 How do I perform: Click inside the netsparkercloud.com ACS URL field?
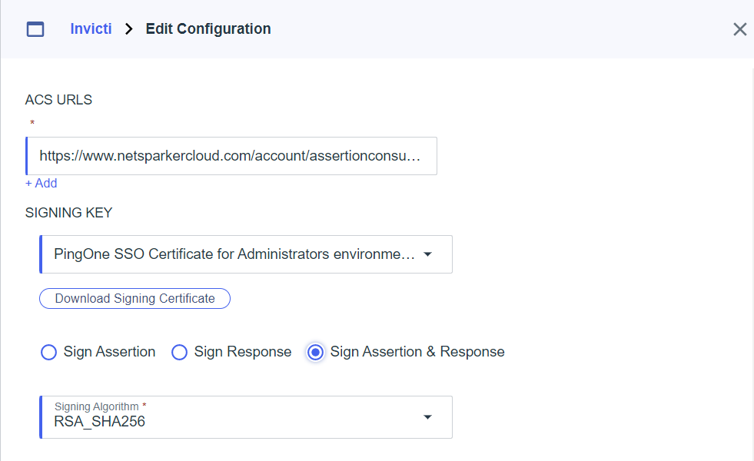click(x=231, y=155)
